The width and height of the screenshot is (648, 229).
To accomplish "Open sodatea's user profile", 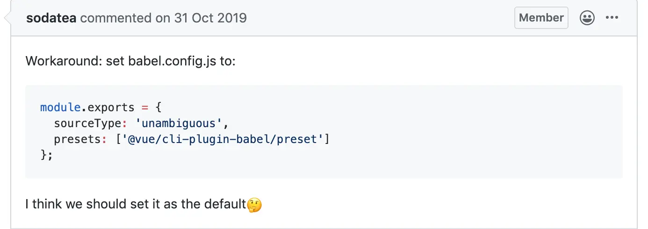I will [52, 18].
